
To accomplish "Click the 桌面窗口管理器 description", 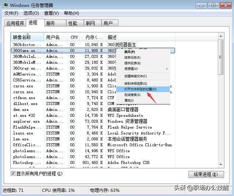I will point(123,109).
